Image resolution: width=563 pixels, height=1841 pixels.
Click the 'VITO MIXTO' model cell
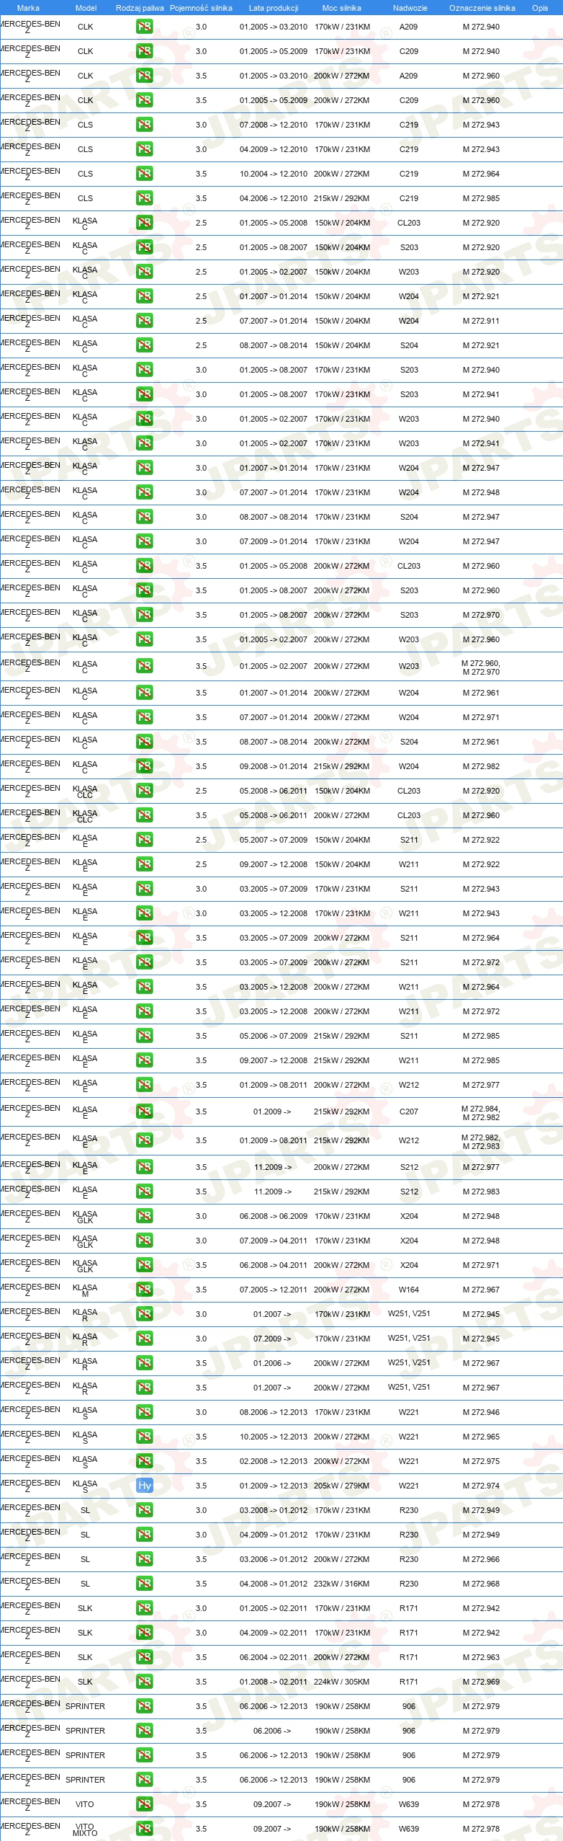(x=85, y=1829)
